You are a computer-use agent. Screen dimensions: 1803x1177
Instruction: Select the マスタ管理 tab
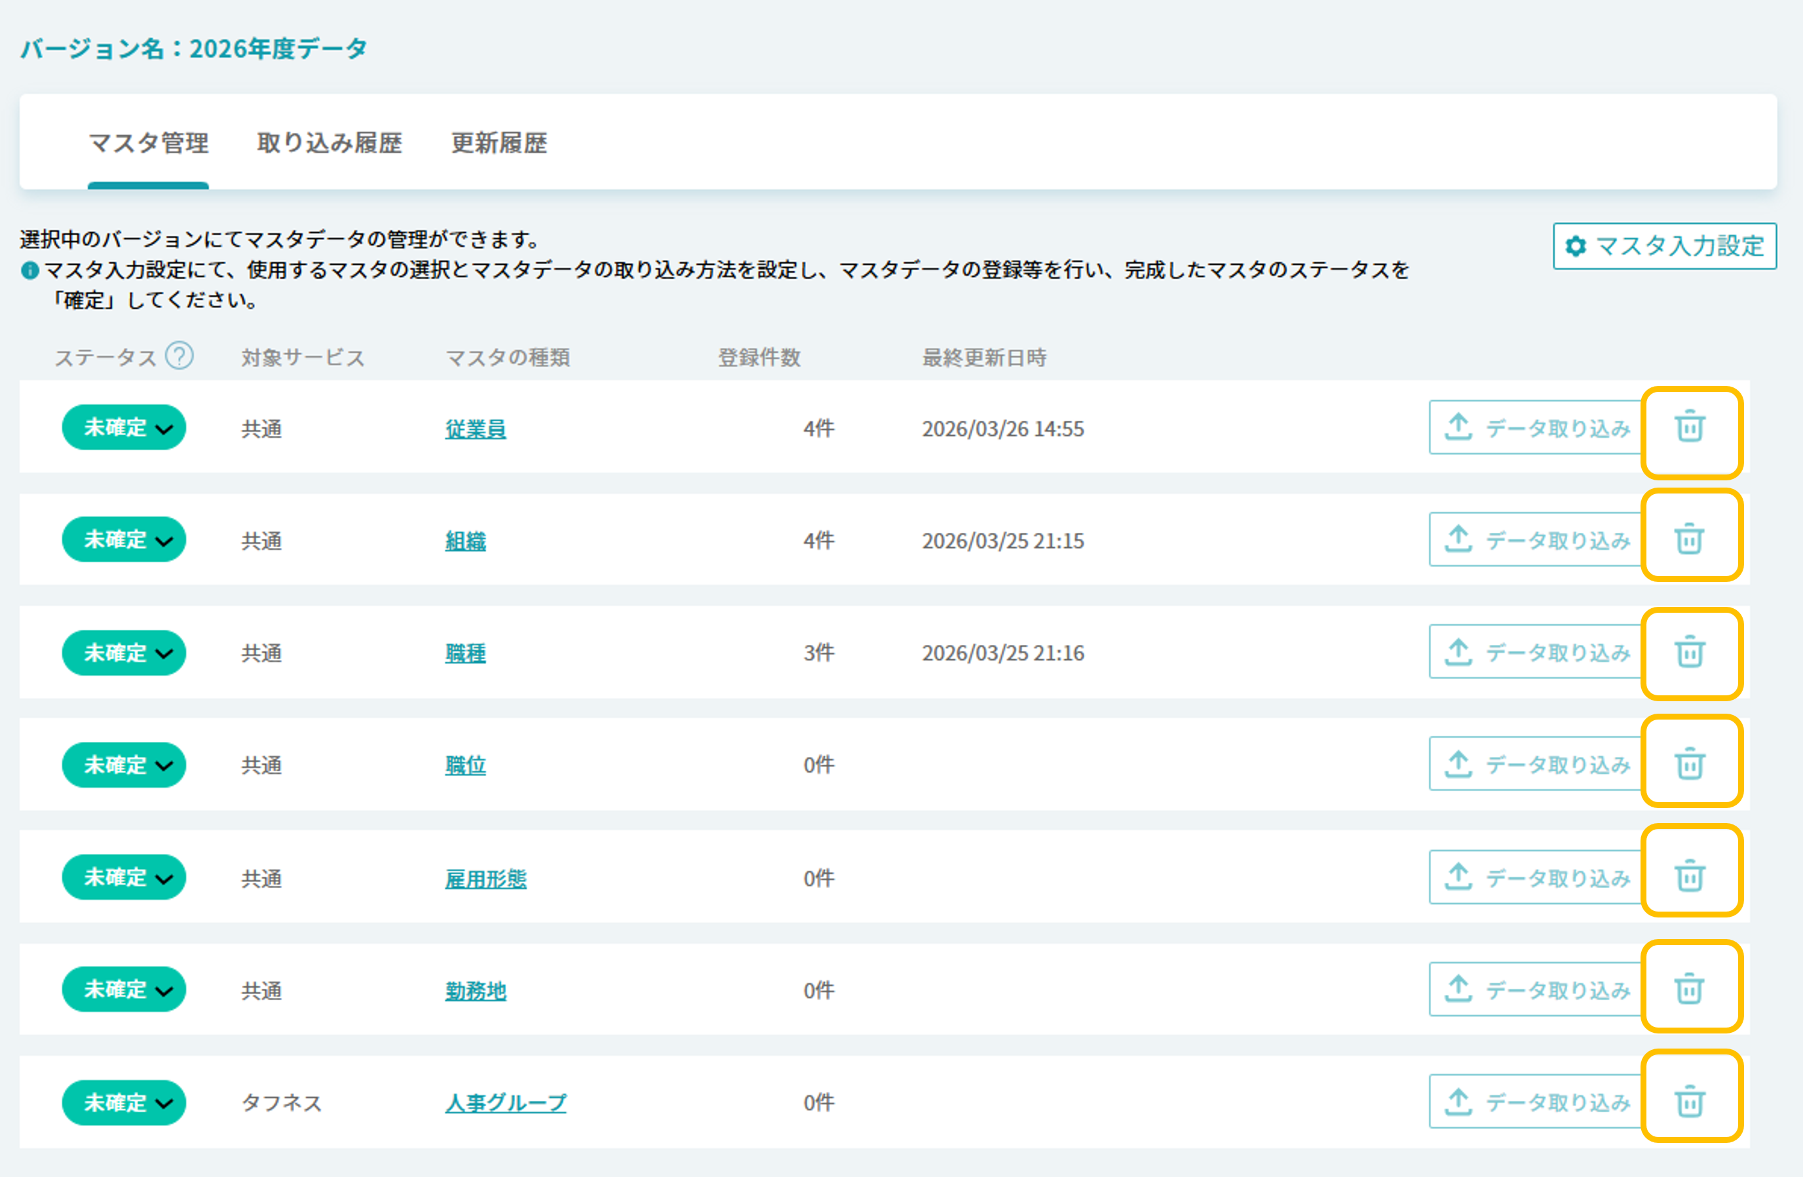coord(149,144)
